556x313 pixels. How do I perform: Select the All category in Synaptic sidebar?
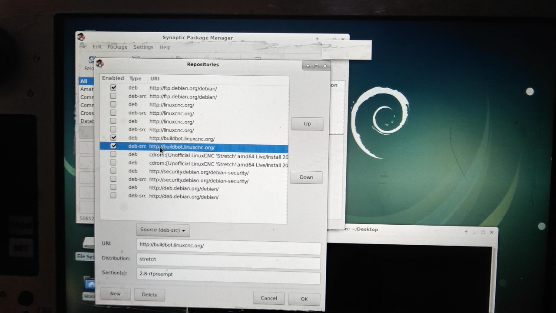86,81
